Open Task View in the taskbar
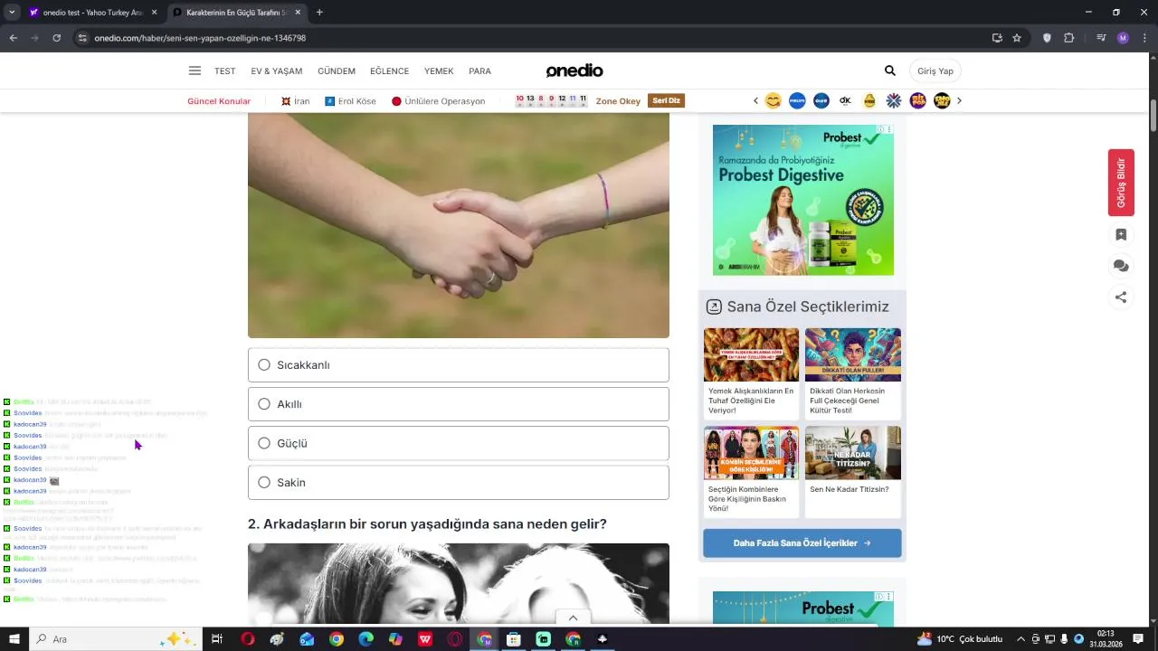Image resolution: width=1158 pixels, height=651 pixels. point(217,639)
